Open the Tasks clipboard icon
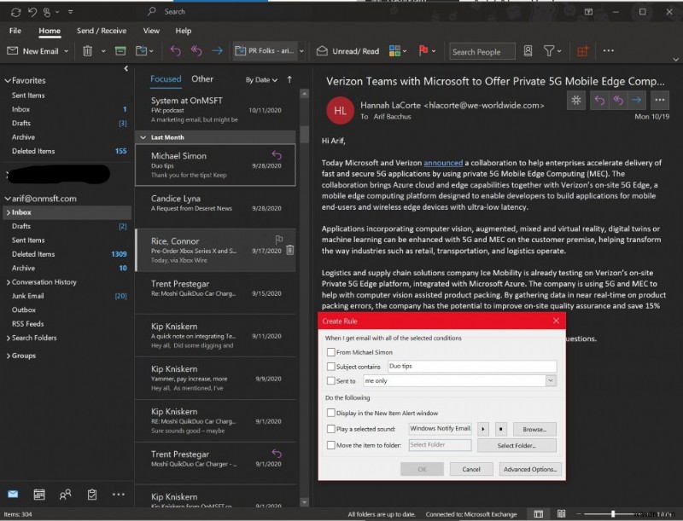The image size is (683, 521). point(92,495)
